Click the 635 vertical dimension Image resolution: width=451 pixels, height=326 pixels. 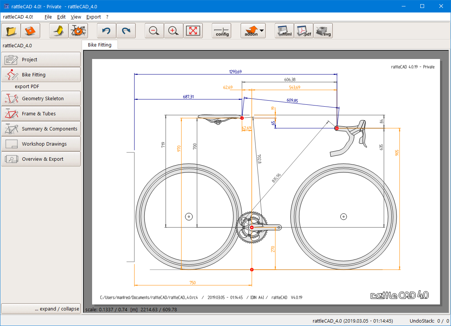coord(381,147)
